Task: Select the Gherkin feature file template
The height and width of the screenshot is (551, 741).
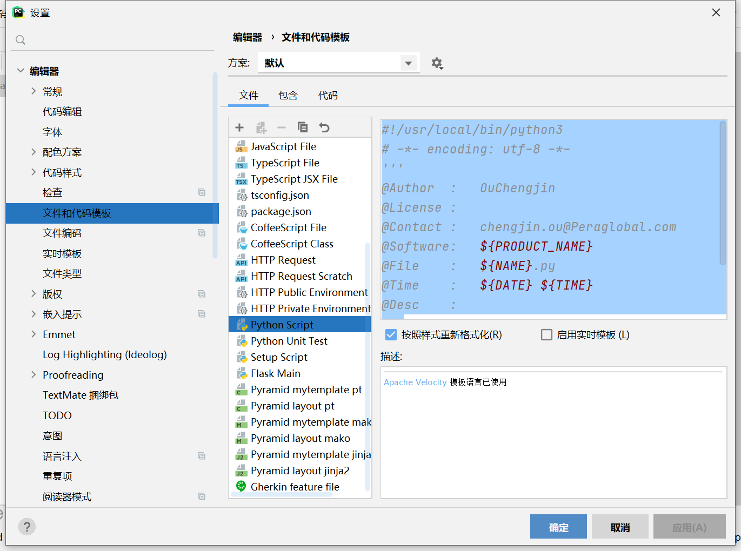Action: click(x=300, y=487)
